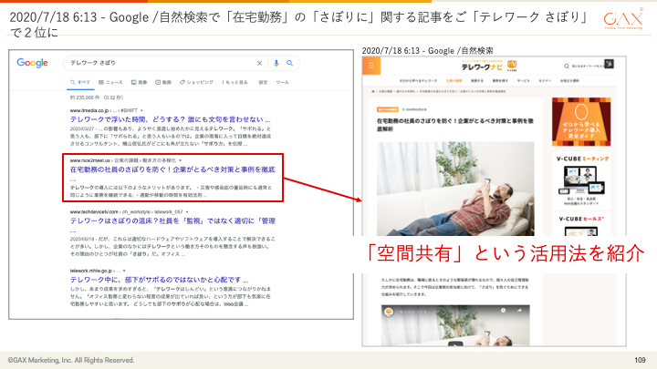Click the dark icon at header right
The width and height of the screenshot is (657, 369).
tap(610, 64)
